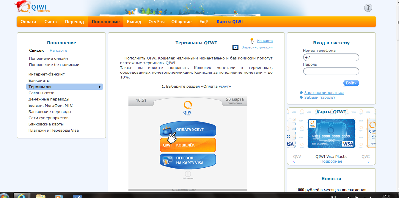
Task: Click the Пароль password field
Action: pyautogui.click(x=331, y=71)
